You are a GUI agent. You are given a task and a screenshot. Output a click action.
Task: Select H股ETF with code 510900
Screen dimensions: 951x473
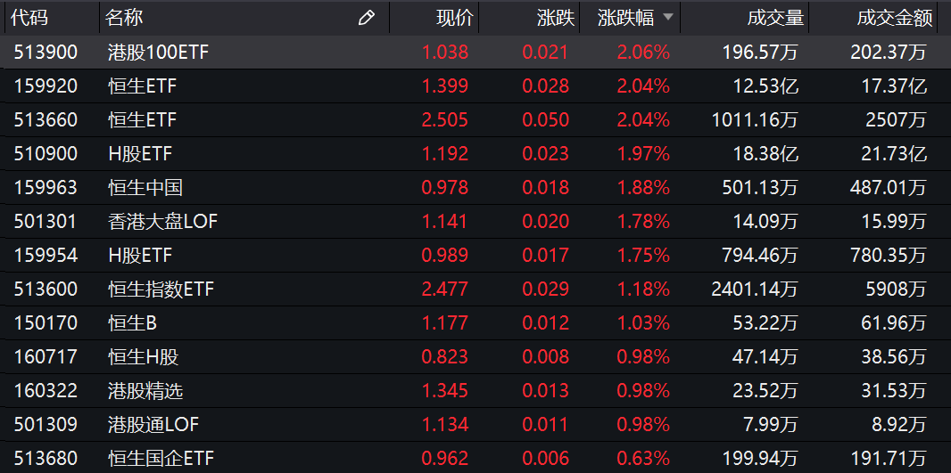142,154
